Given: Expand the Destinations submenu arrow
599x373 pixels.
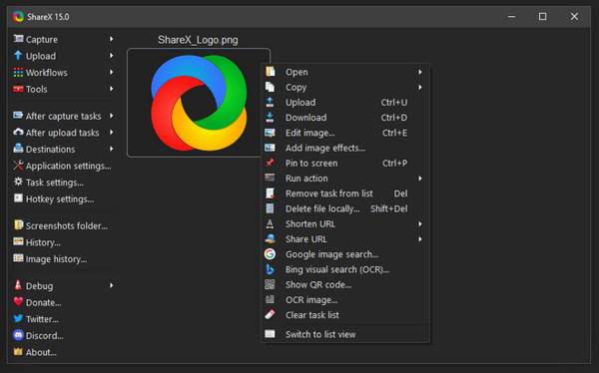Looking at the screenshot, I should pos(111,149).
